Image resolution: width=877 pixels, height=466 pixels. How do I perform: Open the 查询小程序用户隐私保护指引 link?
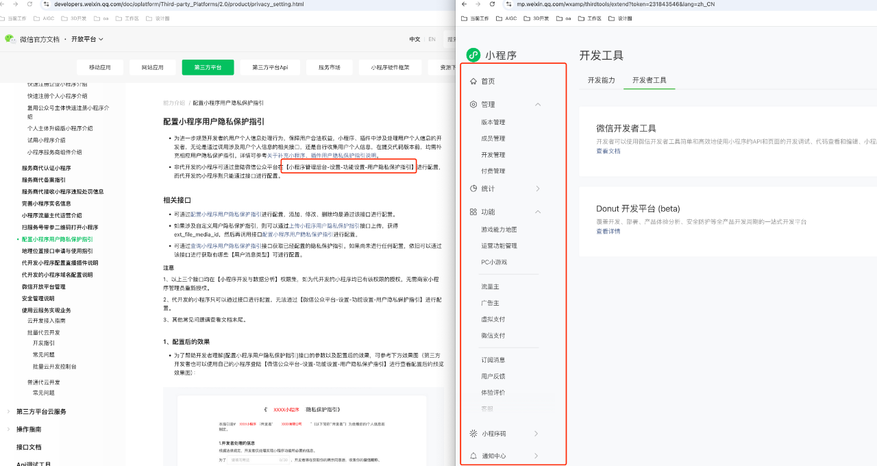click(226, 245)
